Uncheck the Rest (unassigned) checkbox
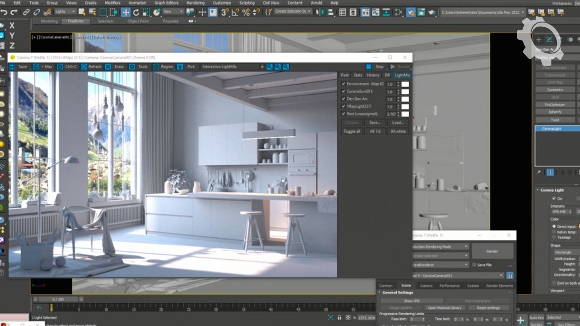 tap(343, 114)
